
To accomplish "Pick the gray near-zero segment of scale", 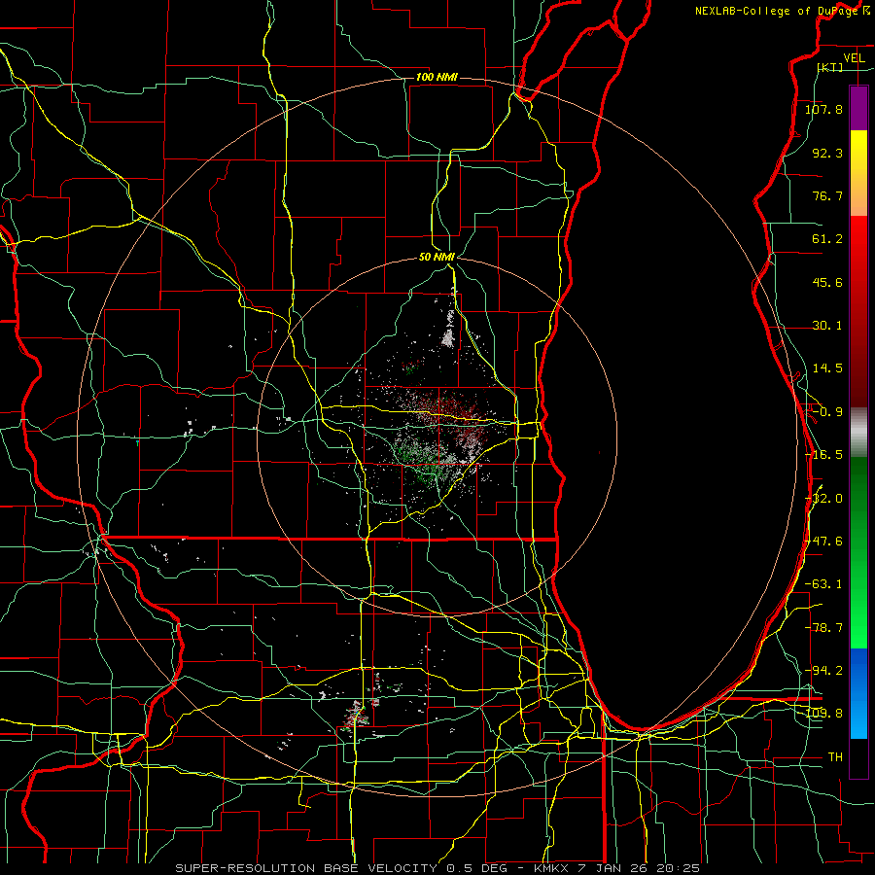I will point(858,432).
